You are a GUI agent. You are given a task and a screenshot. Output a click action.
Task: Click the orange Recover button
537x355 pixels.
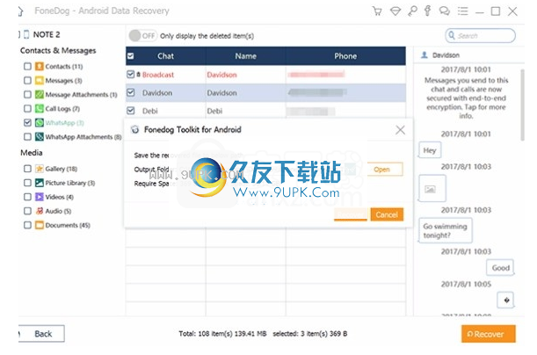click(x=489, y=334)
